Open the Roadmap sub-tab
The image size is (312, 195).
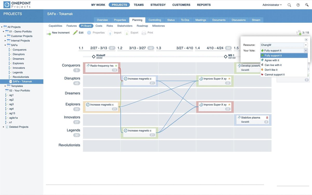142,26
